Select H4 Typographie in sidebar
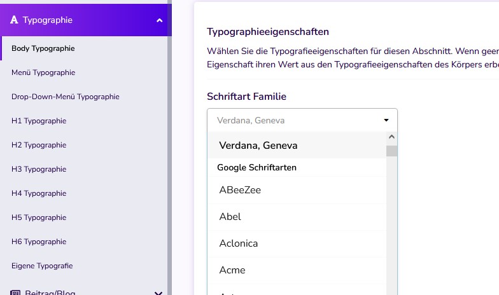Viewport: 499px width, 295px height. coord(39,193)
